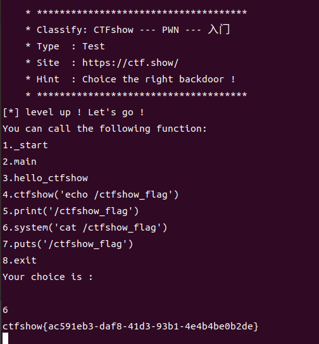The width and height of the screenshot is (319, 344).
Task: Click the bottom asterisk border line
Action: click(136, 95)
